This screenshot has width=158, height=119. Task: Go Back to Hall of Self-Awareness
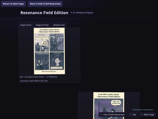click(x=45, y=4)
